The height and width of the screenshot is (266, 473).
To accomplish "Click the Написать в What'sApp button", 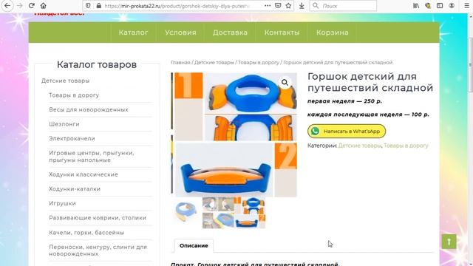I will pos(347,132).
